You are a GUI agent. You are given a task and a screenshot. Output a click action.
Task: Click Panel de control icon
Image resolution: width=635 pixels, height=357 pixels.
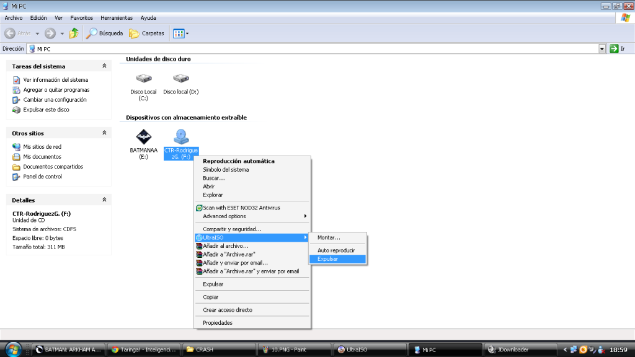16,177
